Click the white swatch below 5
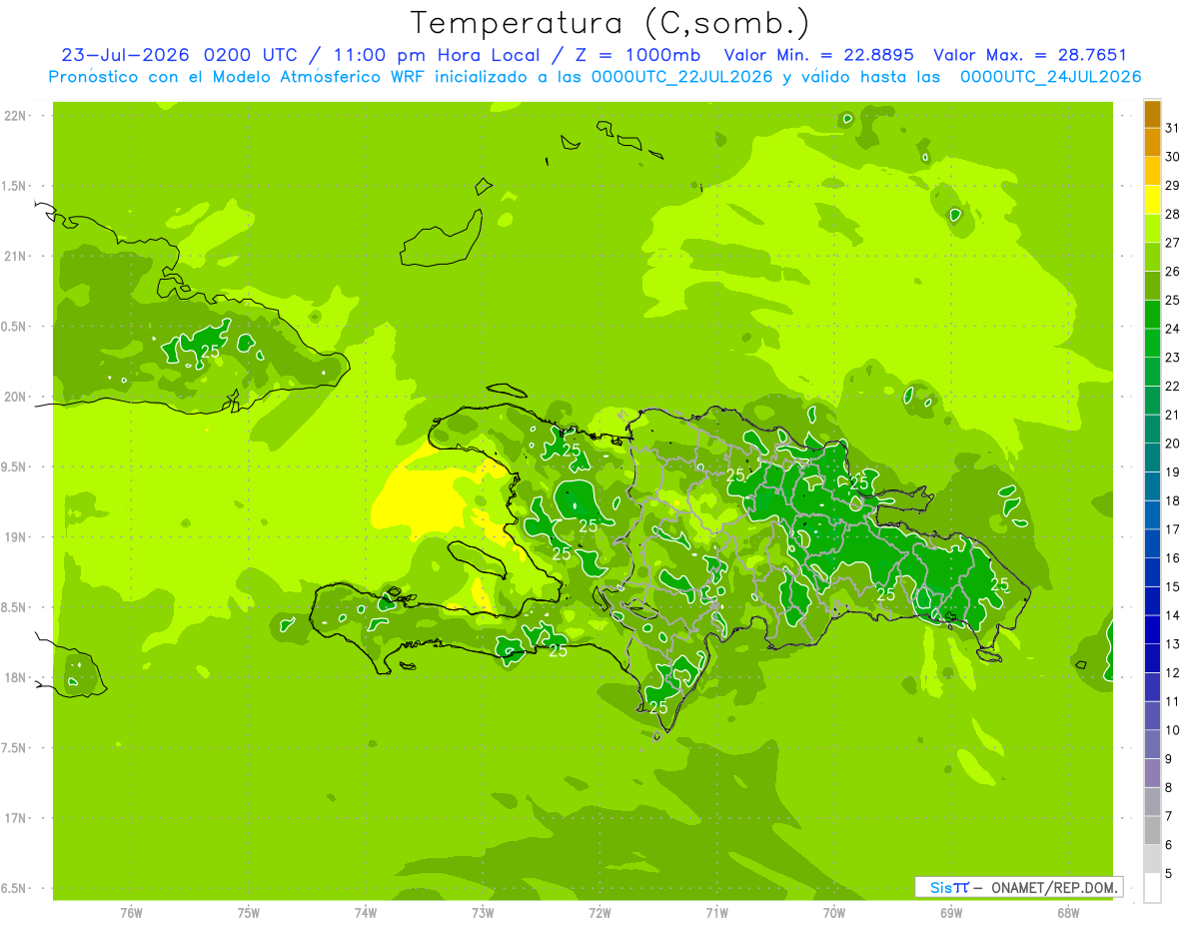 pos(1152,888)
